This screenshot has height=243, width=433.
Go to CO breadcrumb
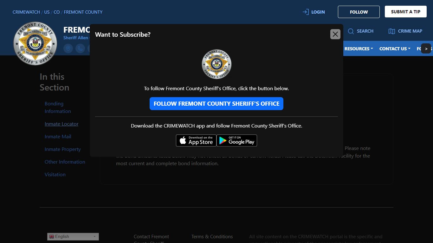click(x=57, y=12)
